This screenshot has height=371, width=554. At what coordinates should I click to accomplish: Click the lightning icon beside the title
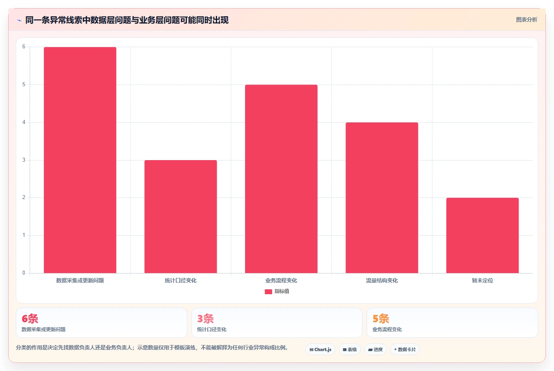click(x=19, y=20)
